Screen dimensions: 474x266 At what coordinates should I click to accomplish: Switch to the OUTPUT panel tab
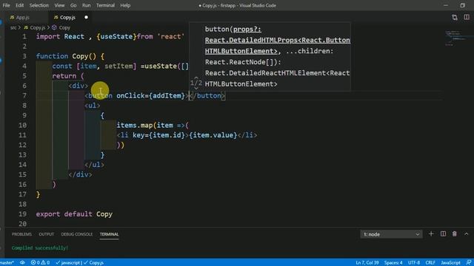46,234
